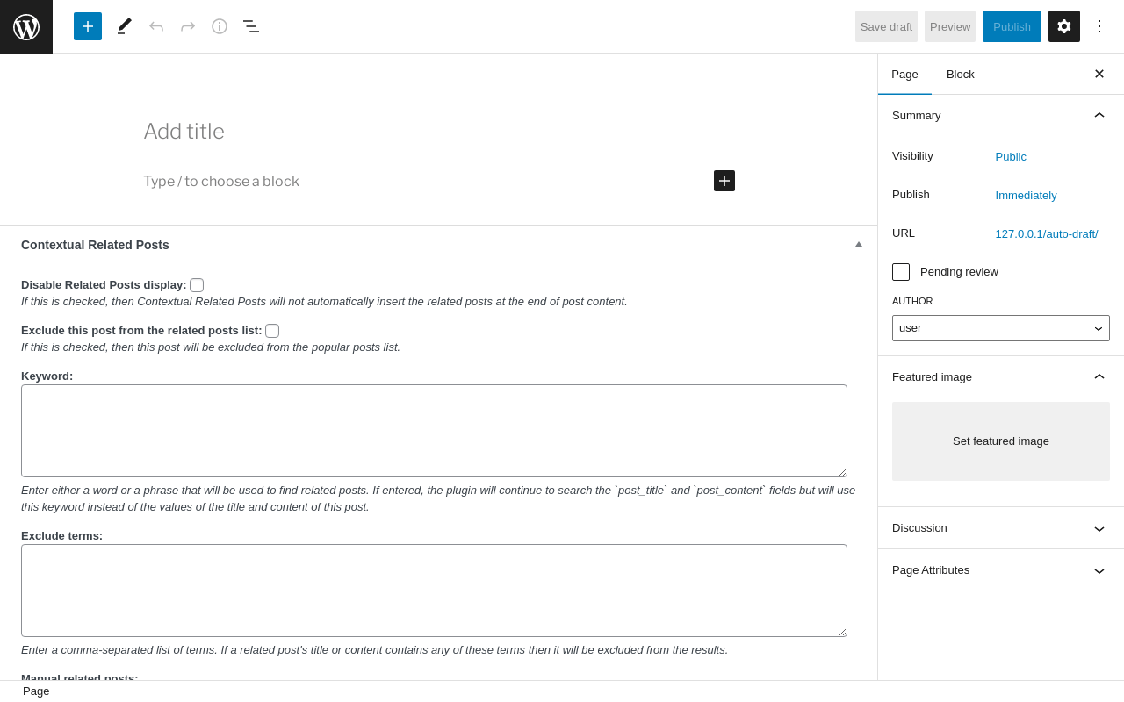1124x702 pixels.
Task: Check Disable Related Posts display
Action: pos(197,285)
